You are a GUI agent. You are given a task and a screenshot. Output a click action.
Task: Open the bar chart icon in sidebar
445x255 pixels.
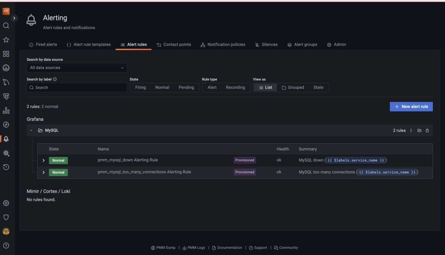(x=6, y=111)
